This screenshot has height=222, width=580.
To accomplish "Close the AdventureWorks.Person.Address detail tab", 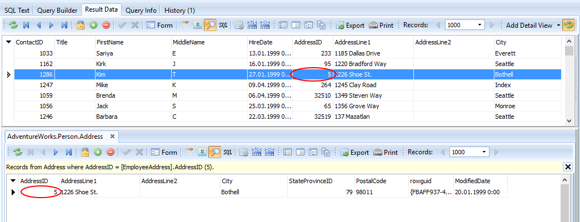I will 112,136.
